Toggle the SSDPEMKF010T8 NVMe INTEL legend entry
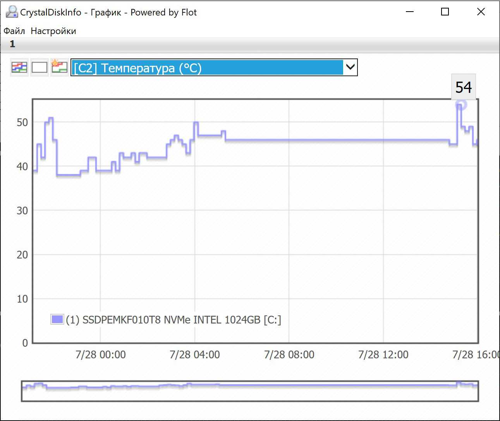This screenshot has width=500, height=421. click(173, 320)
